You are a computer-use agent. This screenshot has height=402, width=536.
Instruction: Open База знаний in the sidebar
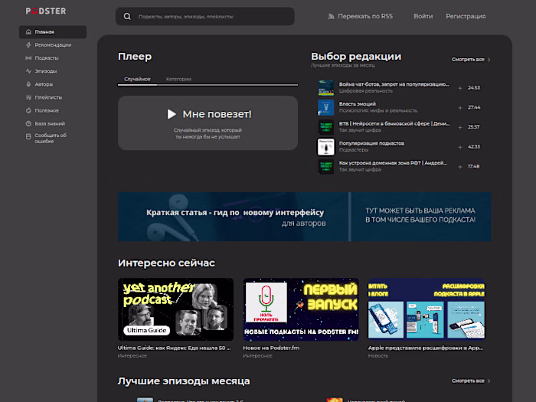[50, 124]
